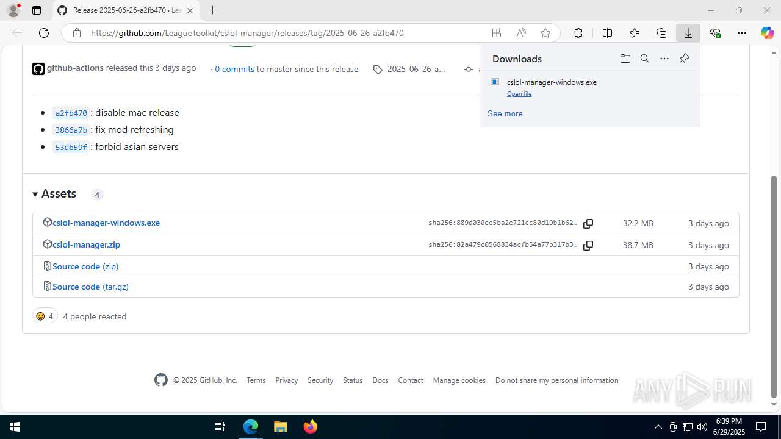
Task: Download Source code (zip)
Action: [85, 266]
